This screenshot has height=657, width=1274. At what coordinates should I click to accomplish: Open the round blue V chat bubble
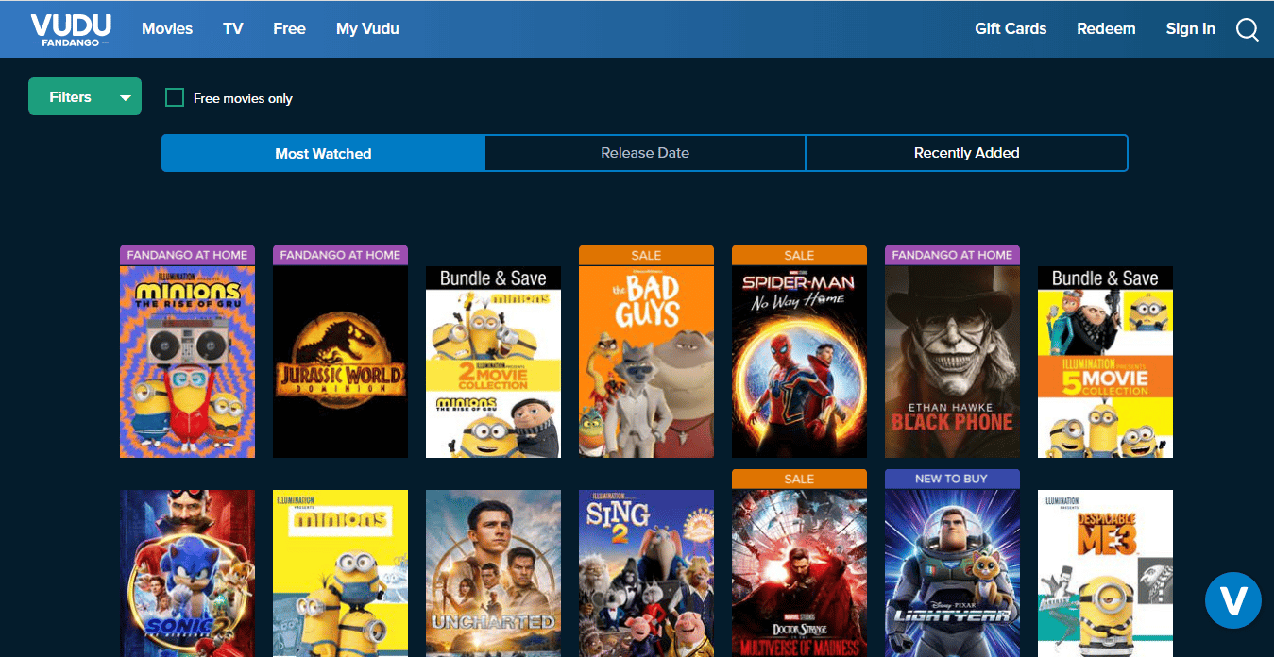point(1232,600)
